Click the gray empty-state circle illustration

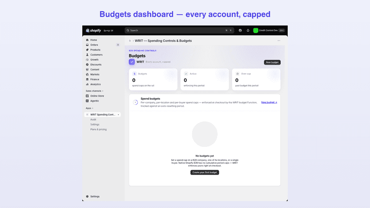205,134
